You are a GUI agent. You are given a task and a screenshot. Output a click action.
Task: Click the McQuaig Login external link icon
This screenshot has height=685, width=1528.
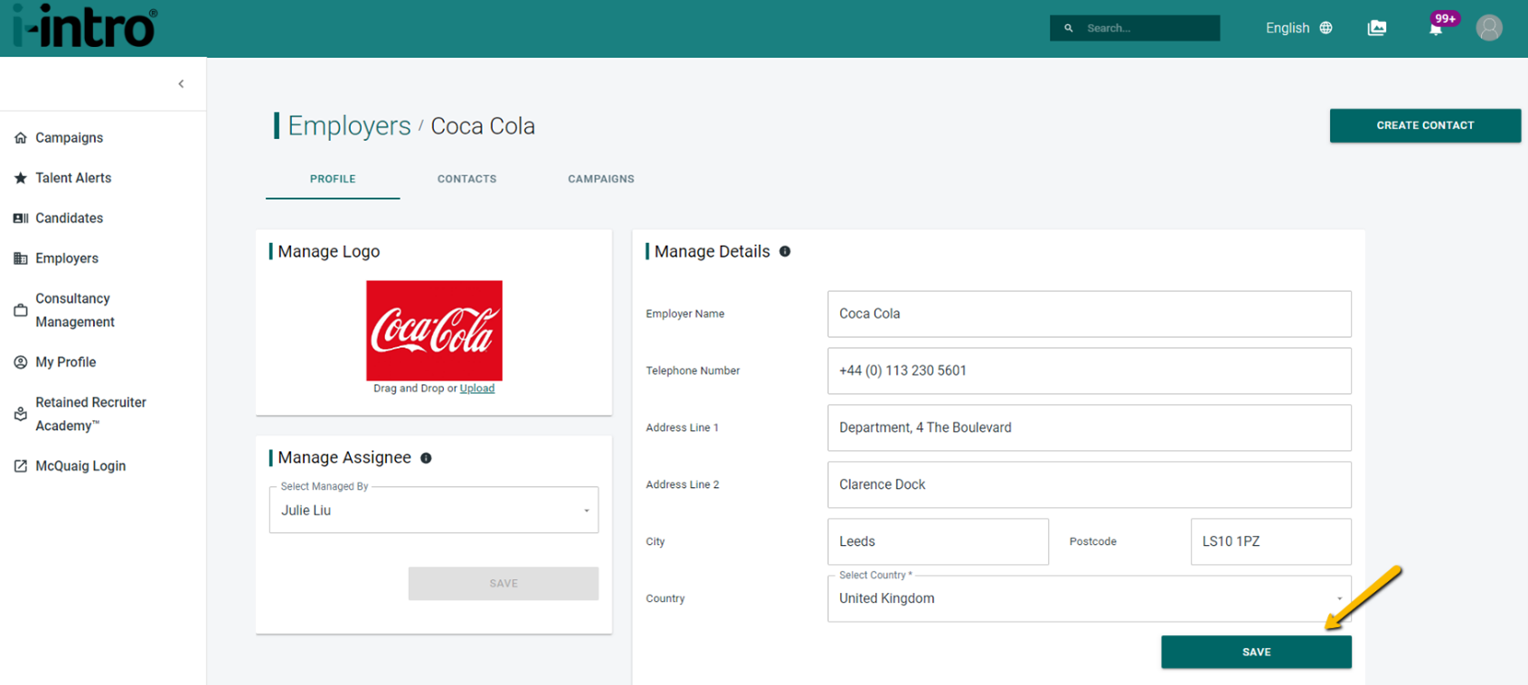21,466
